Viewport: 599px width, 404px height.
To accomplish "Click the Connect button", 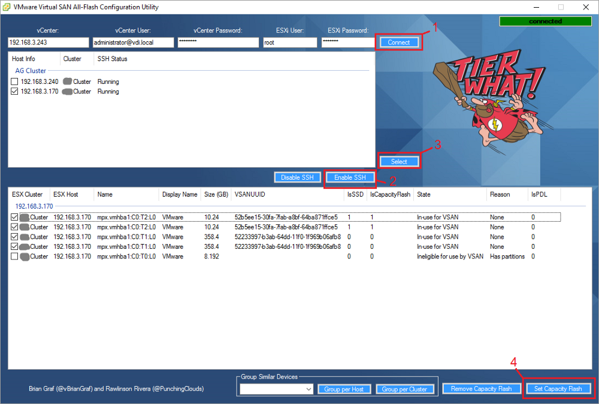I will click(x=399, y=43).
